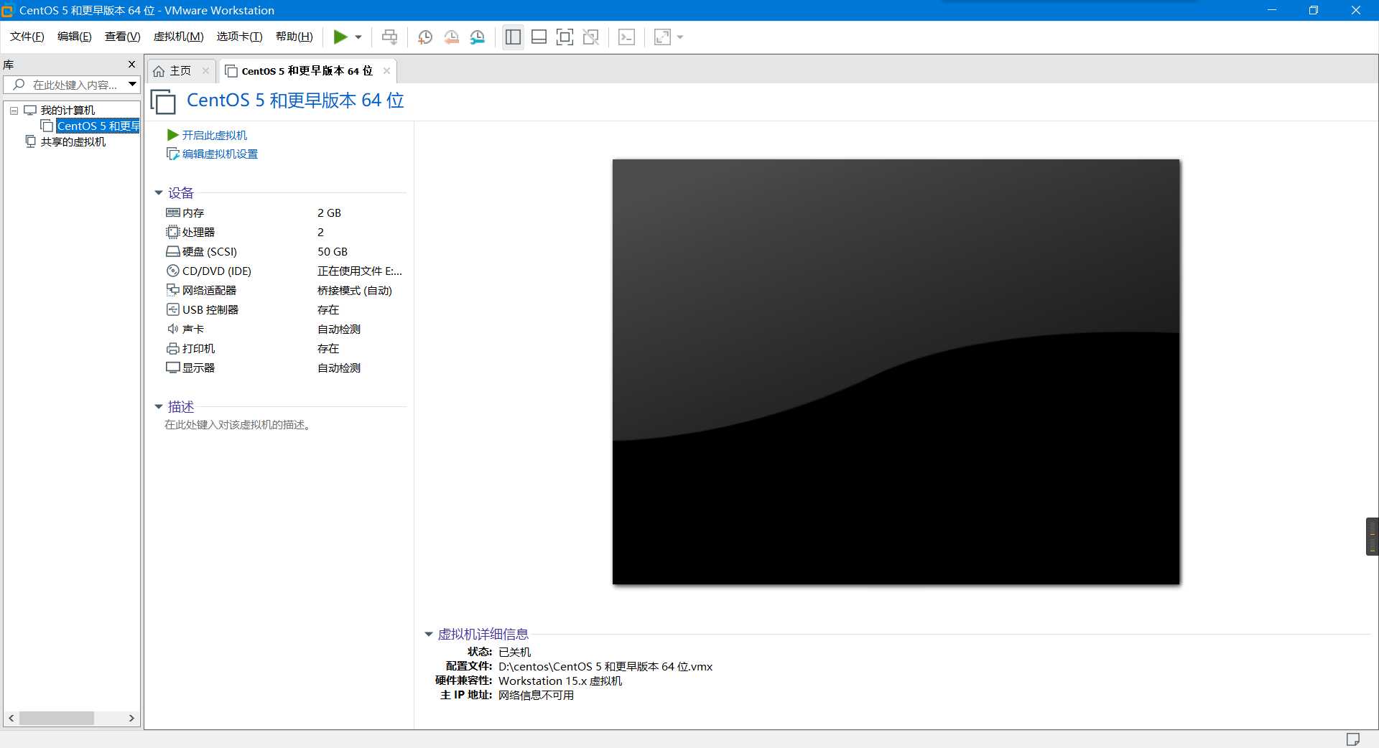The width and height of the screenshot is (1379, 748).
Task: Open the 虚拟机(M) menu
Action: click(179, 37)
